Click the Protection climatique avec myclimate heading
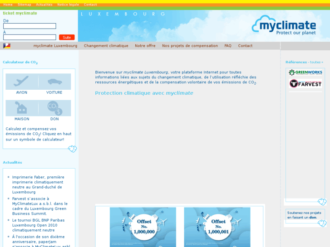The width and height of the screenshot is (330, 247). 144,93
